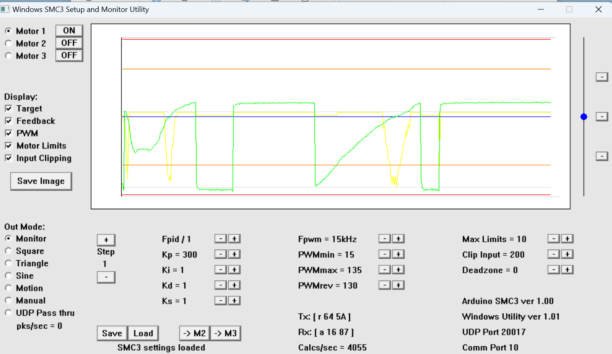The image size is (612, 354).
Task: Select UDP Pass thru mode
Action: [x=8, y=313]
